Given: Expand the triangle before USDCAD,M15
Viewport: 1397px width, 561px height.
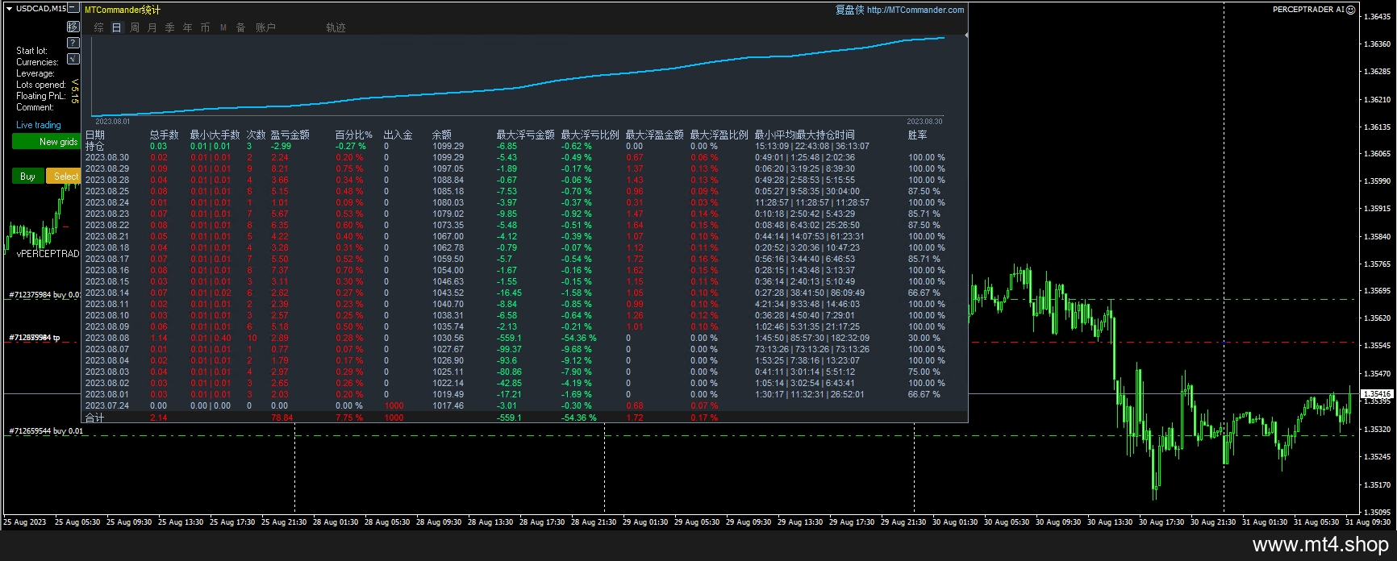Looking at the screenshot, I should point(9,9).
